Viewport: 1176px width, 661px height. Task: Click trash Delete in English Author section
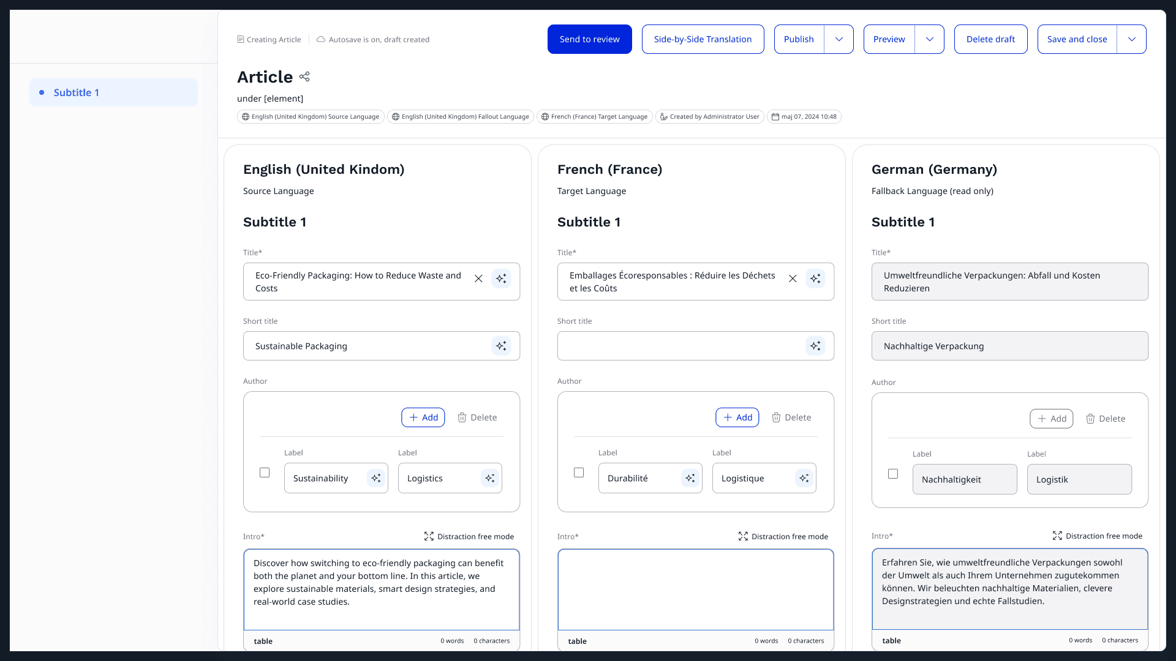click(477, 417)
